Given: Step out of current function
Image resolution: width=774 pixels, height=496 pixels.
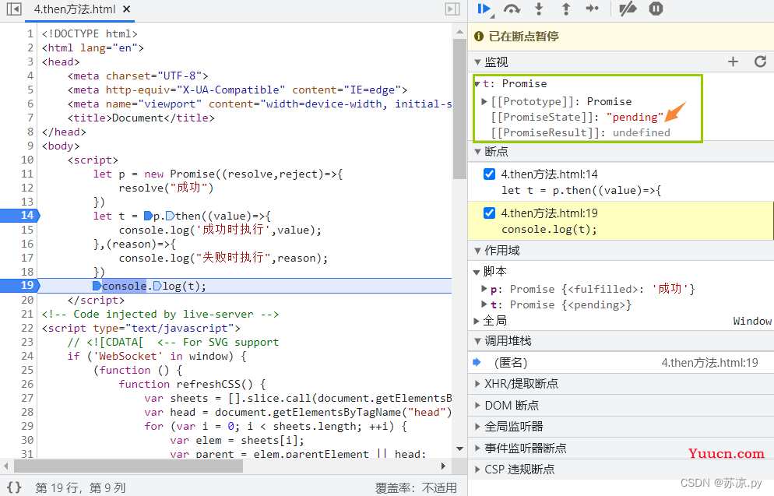Looking at the screenshot, I should [566, 9].
